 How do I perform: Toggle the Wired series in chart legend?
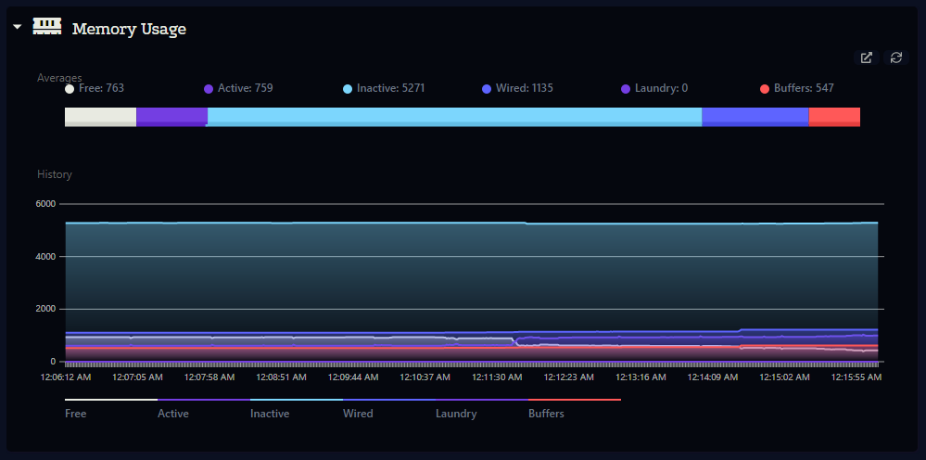[x=389, y=409]
